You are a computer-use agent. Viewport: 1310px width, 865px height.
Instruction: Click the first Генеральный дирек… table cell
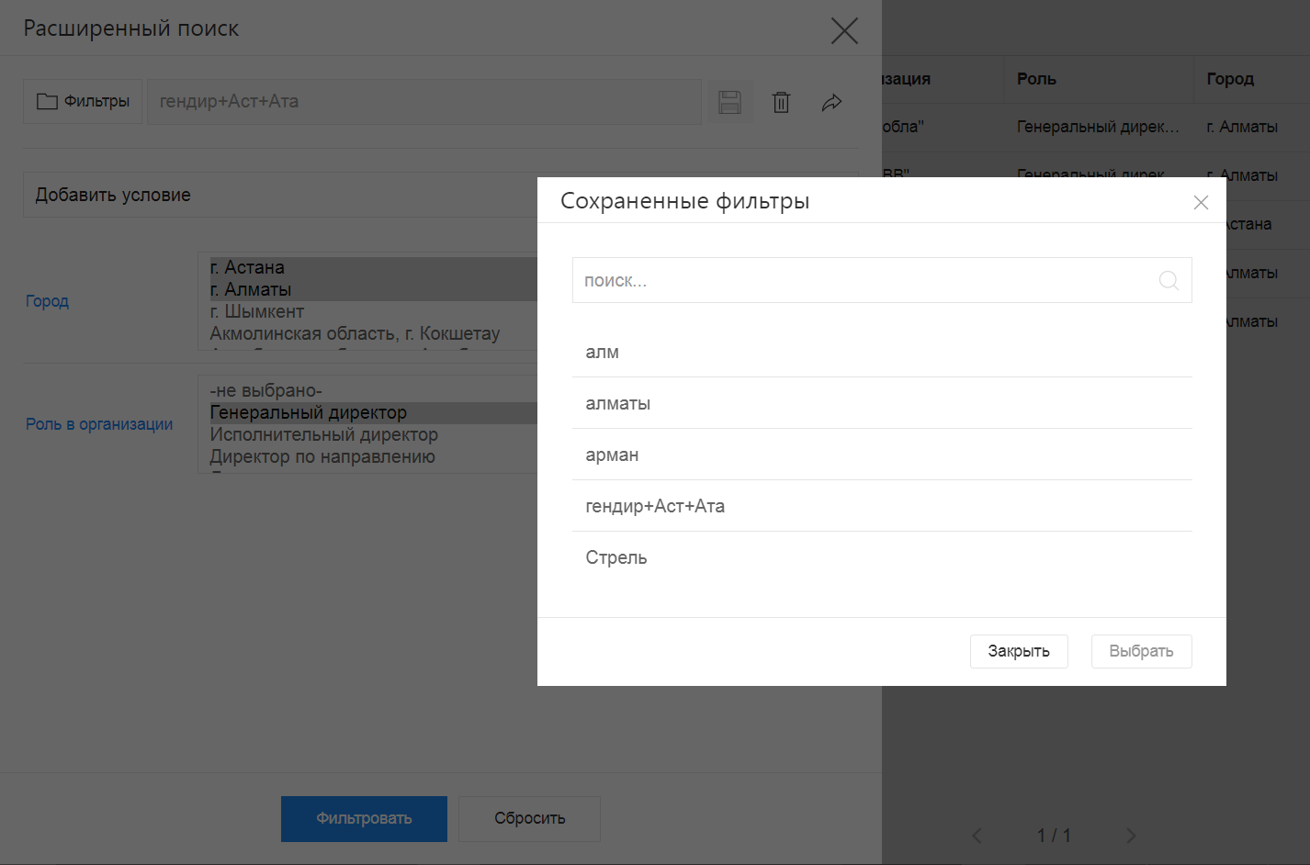tap(1098, 127)
